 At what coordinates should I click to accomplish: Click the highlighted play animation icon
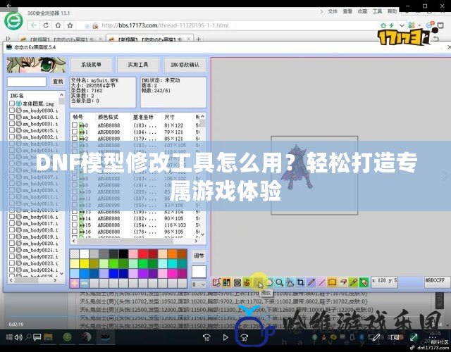tap(258, 283)
